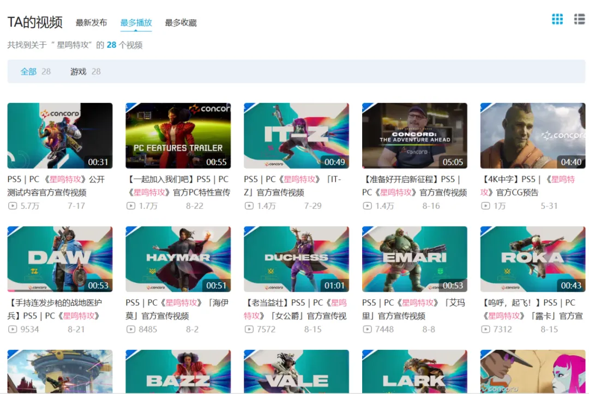Open the IT-Z video thumbnail

click(296, 136)
